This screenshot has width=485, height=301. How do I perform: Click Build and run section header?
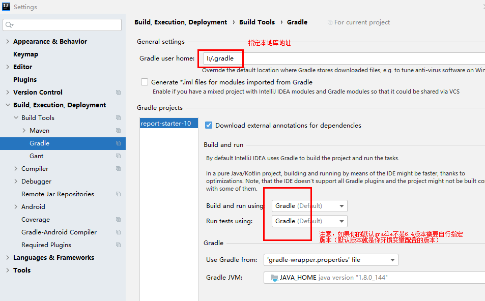pos(223,144)
